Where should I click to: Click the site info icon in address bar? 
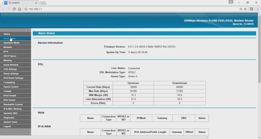tap(26, 9)
